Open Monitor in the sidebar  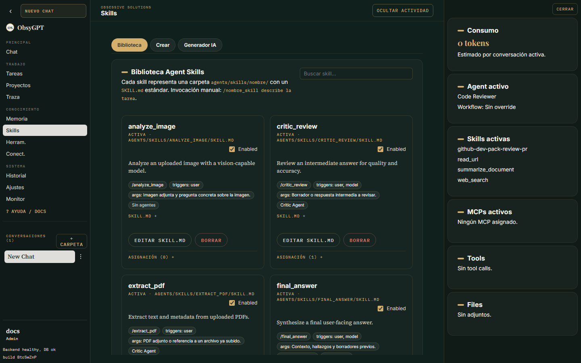point(45,199)
